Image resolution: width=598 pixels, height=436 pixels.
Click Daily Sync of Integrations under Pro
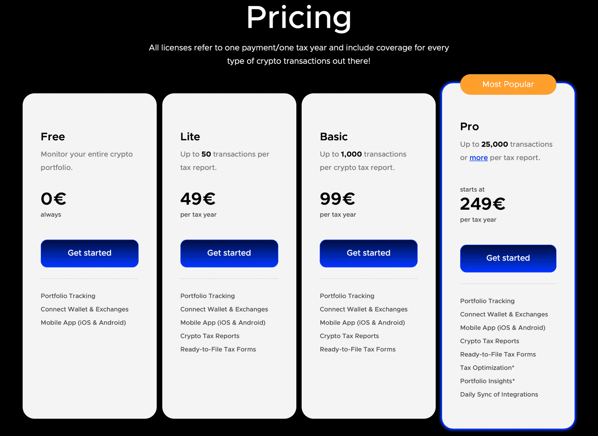499,394
